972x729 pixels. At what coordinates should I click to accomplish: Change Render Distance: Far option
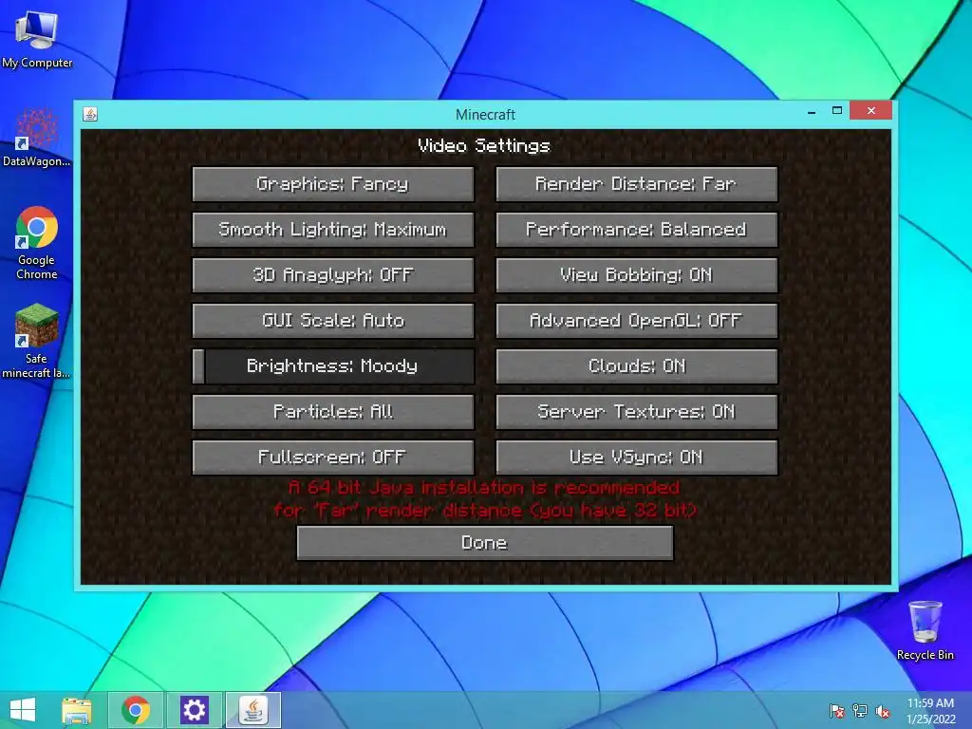pos(637,184)
